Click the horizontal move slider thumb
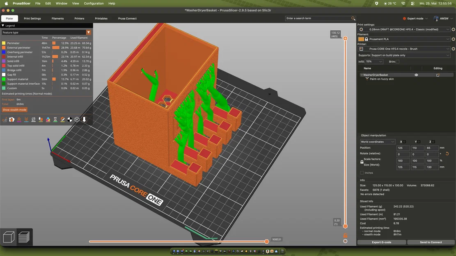456x256 pixels. coord(267,242)
